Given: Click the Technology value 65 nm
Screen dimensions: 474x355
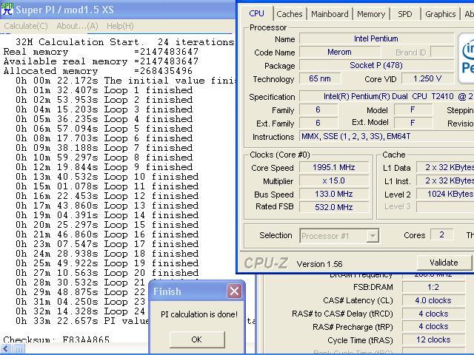Looking at the screenshot, I should pyautogui.click(x=320, y=79).
